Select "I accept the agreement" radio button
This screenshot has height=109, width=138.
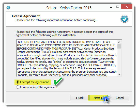tap(18, 82)
